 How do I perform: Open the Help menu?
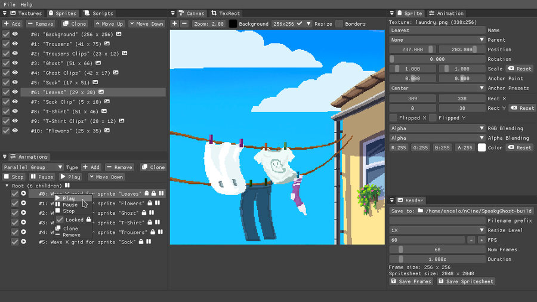(26, 4)
